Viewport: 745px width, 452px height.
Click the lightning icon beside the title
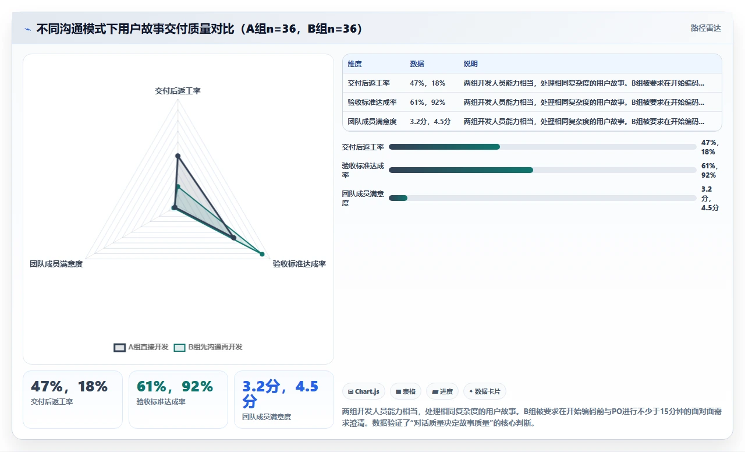click(27, 29)
